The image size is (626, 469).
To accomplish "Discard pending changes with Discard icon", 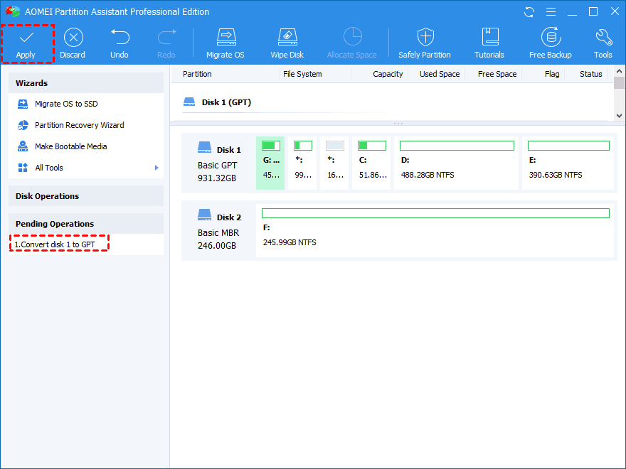I will click(x=73, y=44).
